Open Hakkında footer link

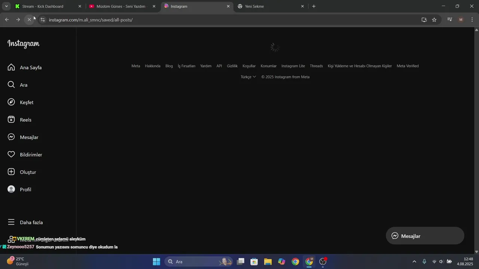[x=153, y=66]
